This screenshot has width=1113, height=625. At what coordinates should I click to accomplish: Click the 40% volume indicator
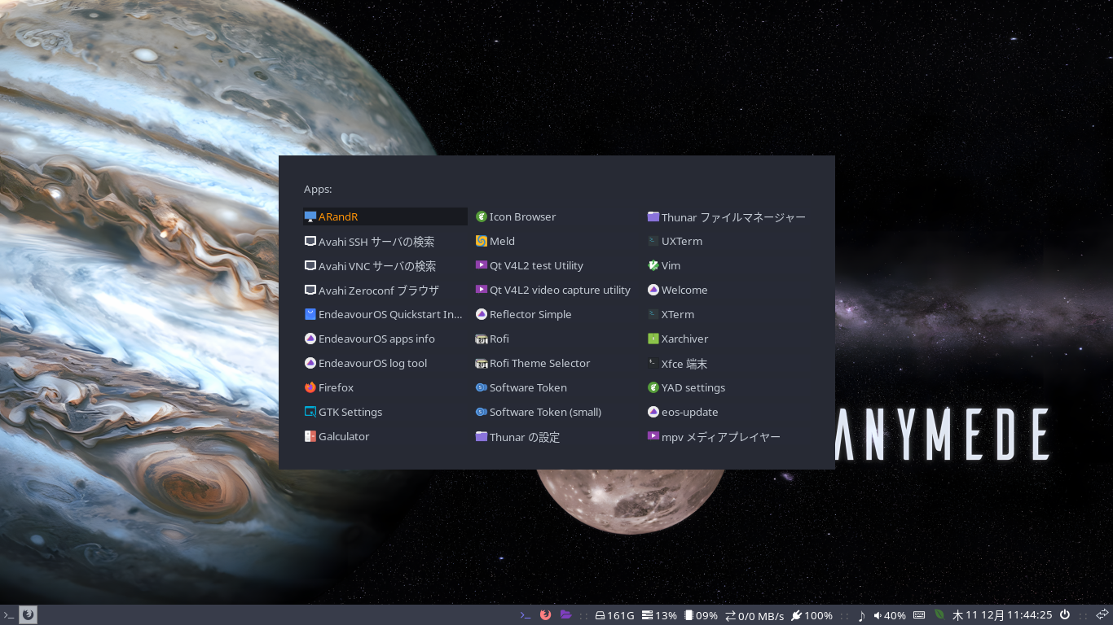(x=890, y=616)
